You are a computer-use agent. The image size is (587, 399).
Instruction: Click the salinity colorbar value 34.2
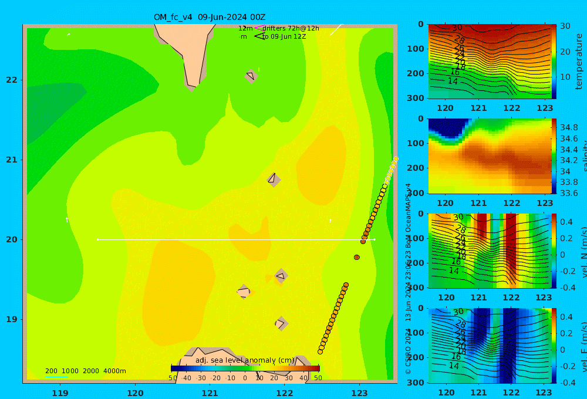click(x=569, y=161)
